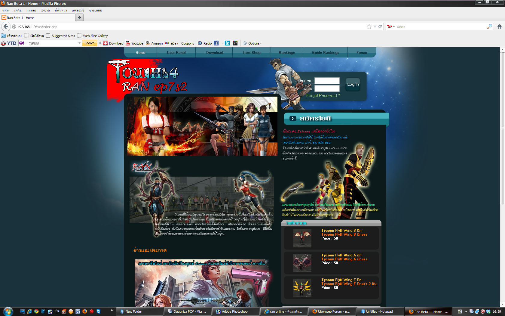Image resolution: width=505 pixels, height=316 pixels.
Task: Click the Show Desktop quick launch icon
Action: 23,311
